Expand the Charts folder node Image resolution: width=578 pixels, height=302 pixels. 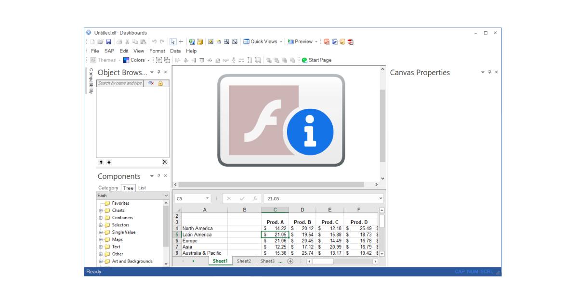101,210
